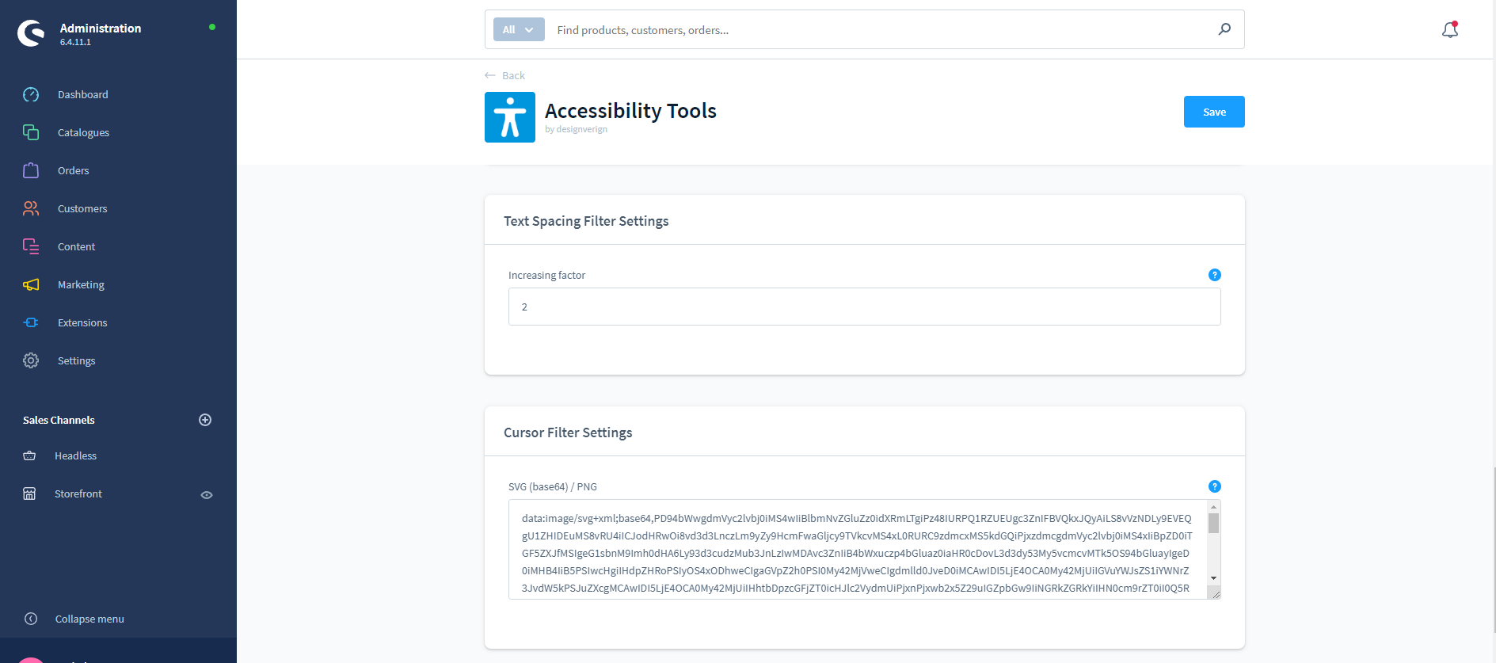The image size is (1496, 663).
Task: Select the Content menu item
Action: pos(76,246)
